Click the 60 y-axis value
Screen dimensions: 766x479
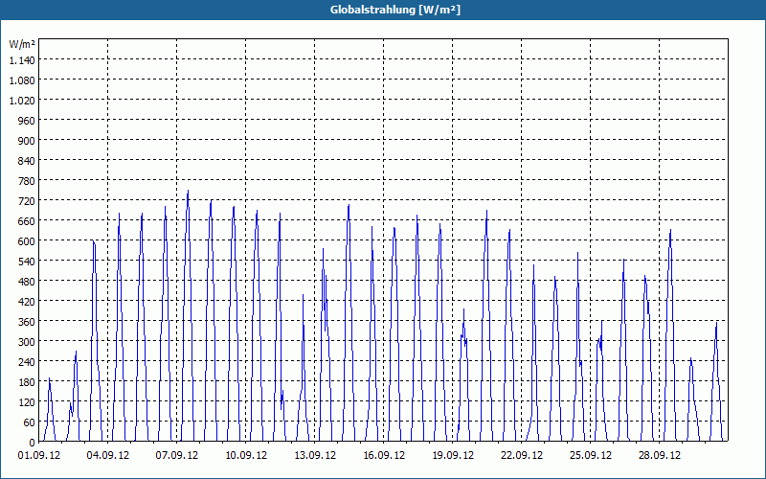pyautogui.click(x=30, y=422)
